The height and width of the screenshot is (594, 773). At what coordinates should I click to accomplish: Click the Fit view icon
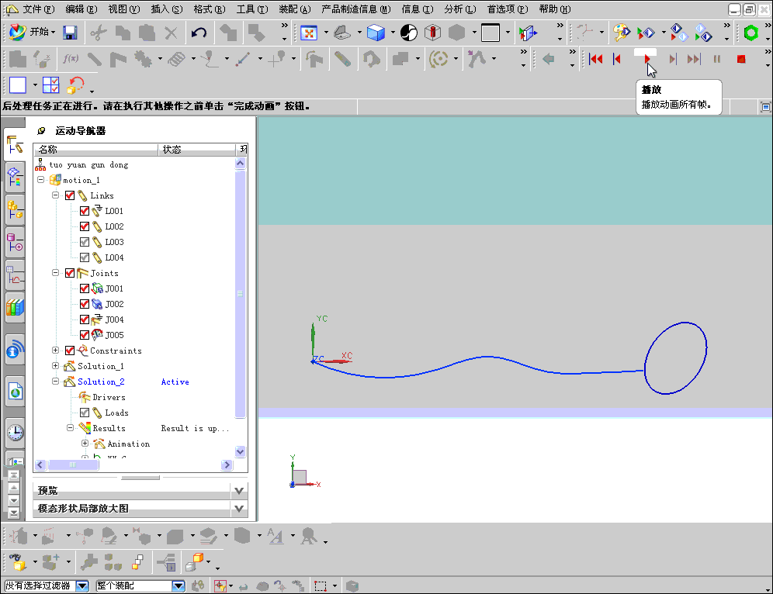click(x=309, y=33)
